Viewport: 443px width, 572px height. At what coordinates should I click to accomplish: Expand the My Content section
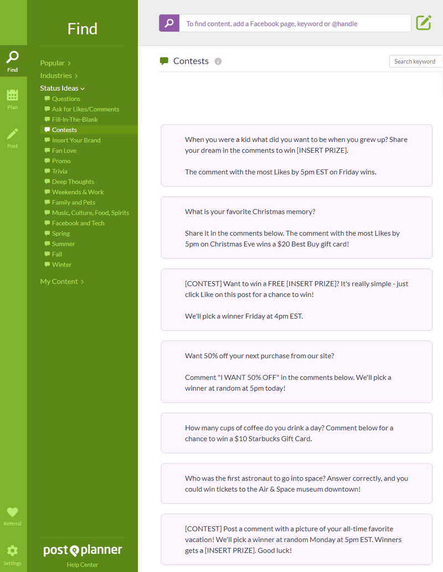click(x=61, y=282)
